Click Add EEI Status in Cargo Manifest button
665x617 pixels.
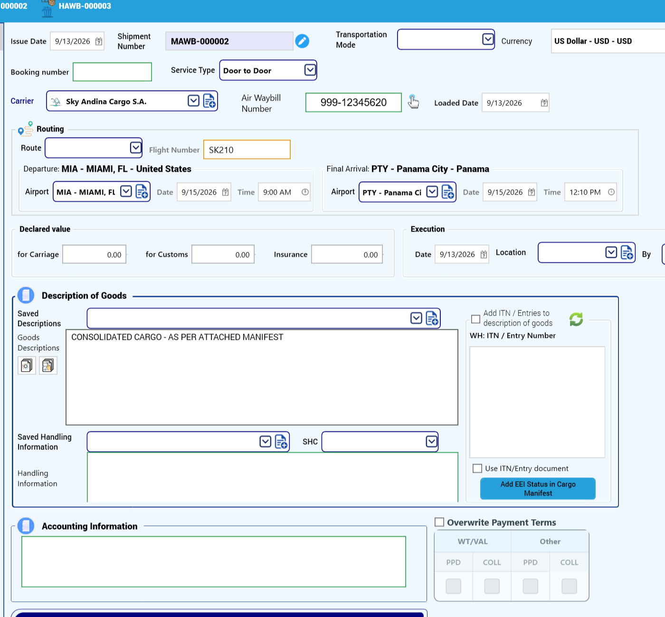coord(538,488)
